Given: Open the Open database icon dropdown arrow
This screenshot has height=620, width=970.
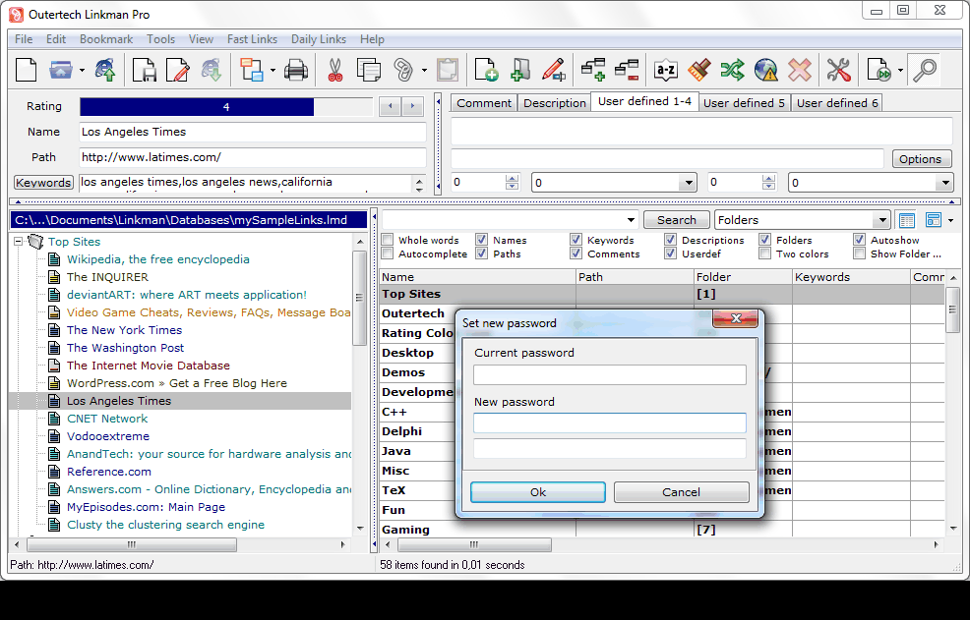Looking at the screenshot, I should [x=82, y=70].
